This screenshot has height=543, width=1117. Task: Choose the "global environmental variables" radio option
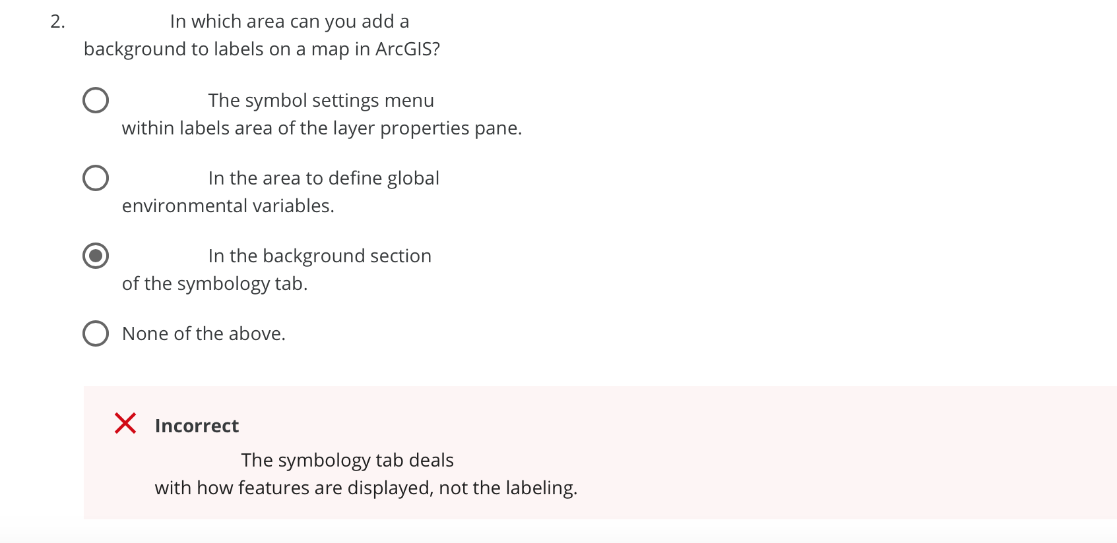coord(96,178)
